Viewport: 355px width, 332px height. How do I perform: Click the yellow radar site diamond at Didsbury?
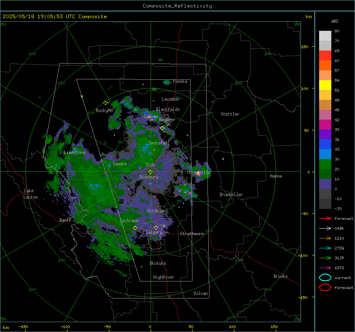(150, 172)
